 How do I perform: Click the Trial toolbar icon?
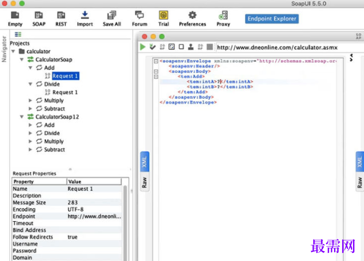point(163,19)
